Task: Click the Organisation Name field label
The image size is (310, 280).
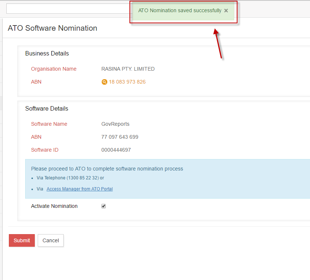Action: [54, 69]
